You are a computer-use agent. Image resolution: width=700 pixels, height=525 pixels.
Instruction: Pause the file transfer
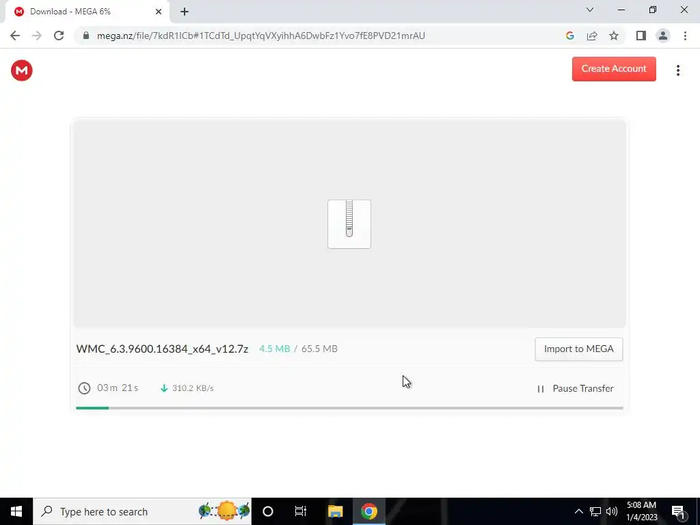[575, 388]
